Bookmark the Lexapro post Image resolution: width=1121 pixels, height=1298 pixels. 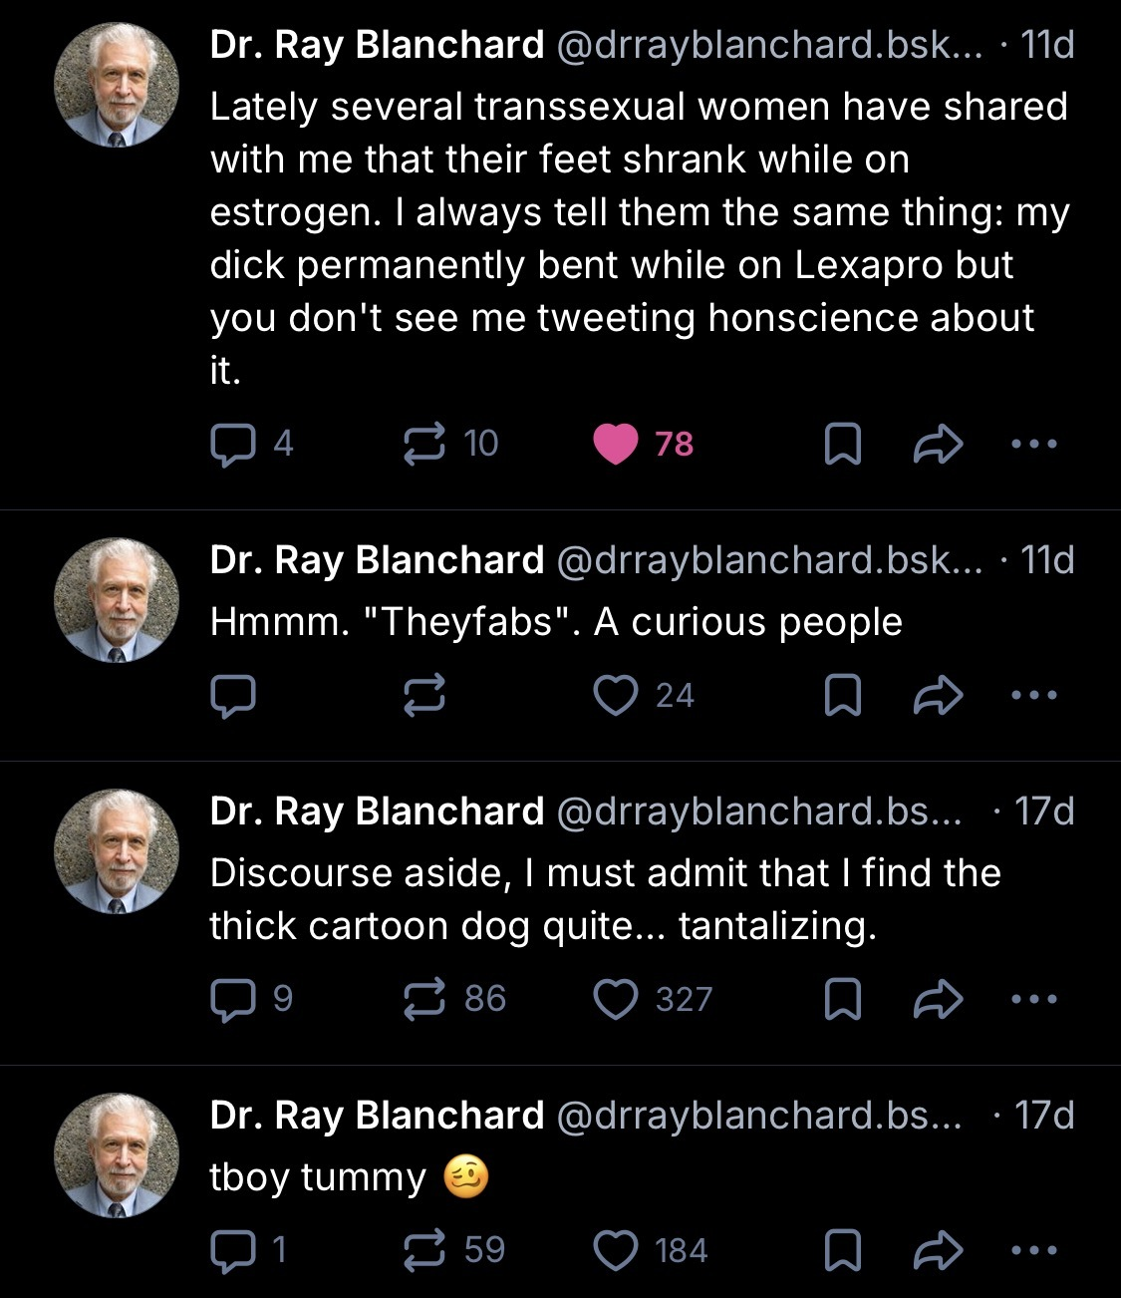(x=842, y=445)
